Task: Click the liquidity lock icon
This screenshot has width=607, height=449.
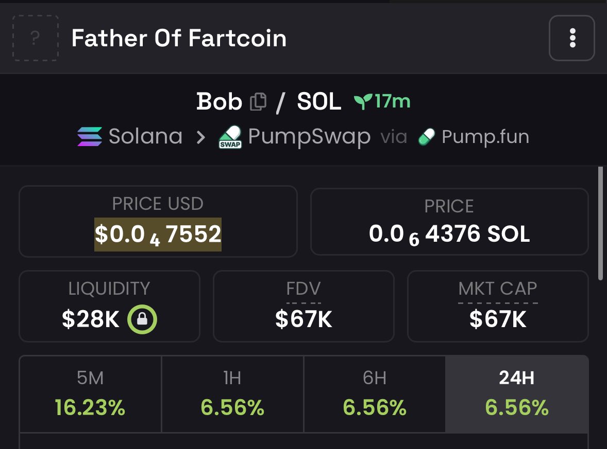Action: pyautogui.click(x=142, y=319)
